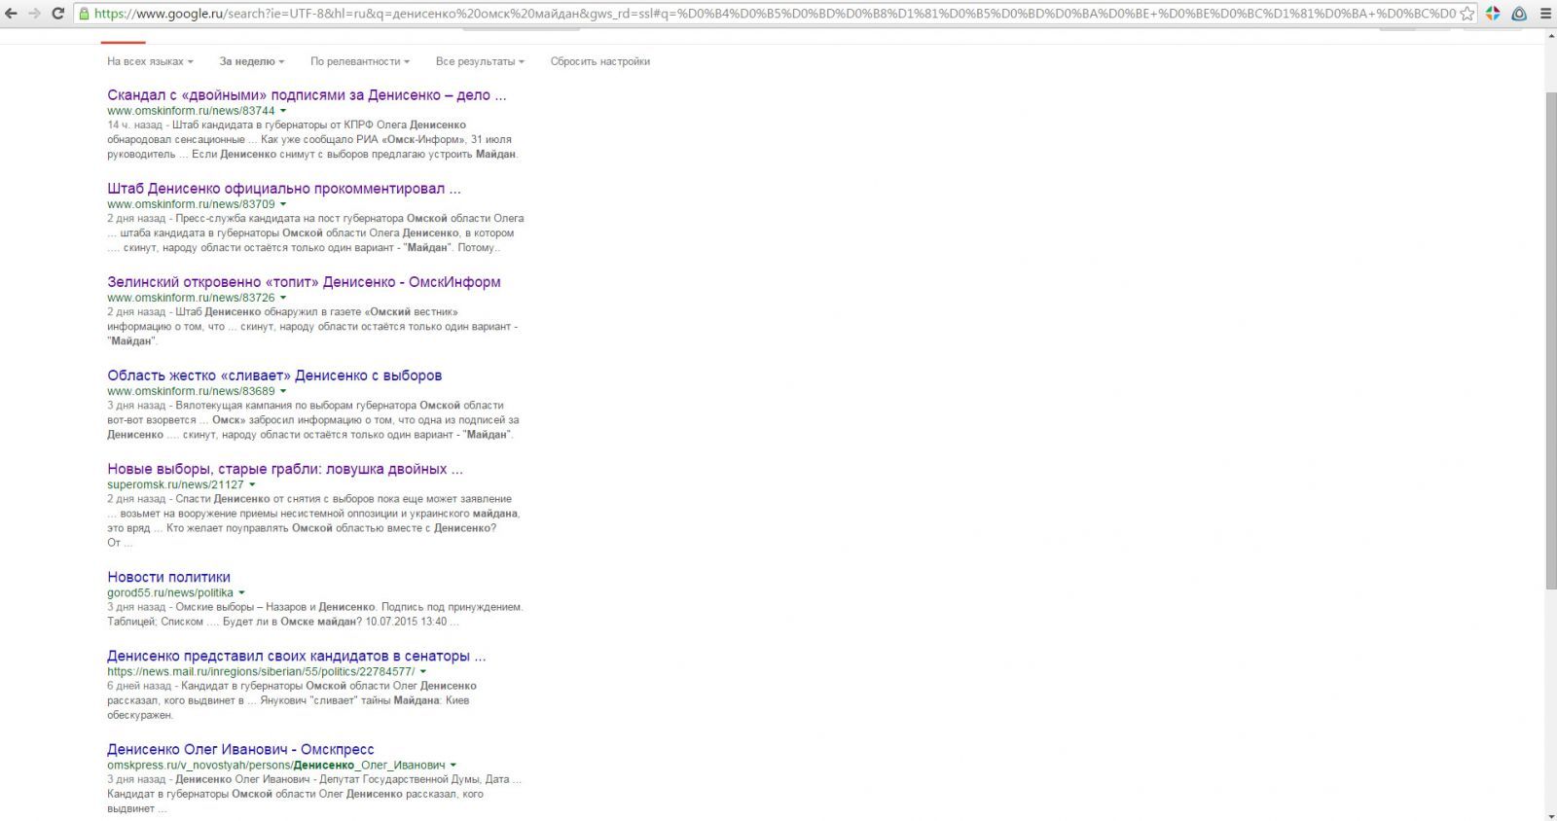Open result 'Денисенко Олег Иванович - Омскпресс'
Viewport: 1557px width, 821px height.
coord(240,749)
